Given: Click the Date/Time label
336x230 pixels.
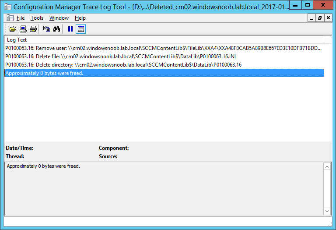Looking at the screenshot, I should pyautogui.click(x=20, y=148).
